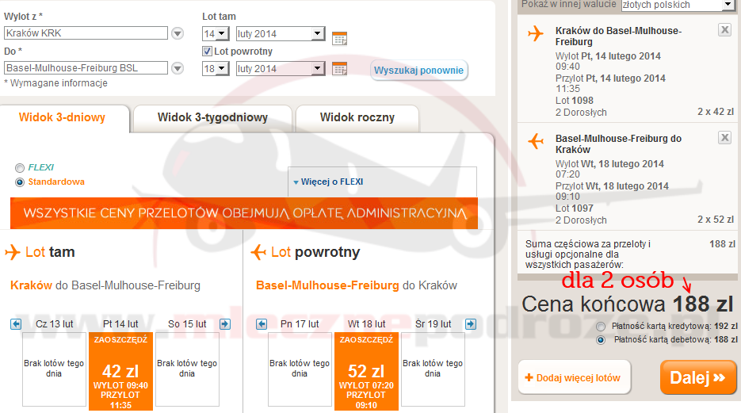The image size is (741, 413).
Task: Toggle the Lot powrotny checkbox
Action: tap(208, 52)
